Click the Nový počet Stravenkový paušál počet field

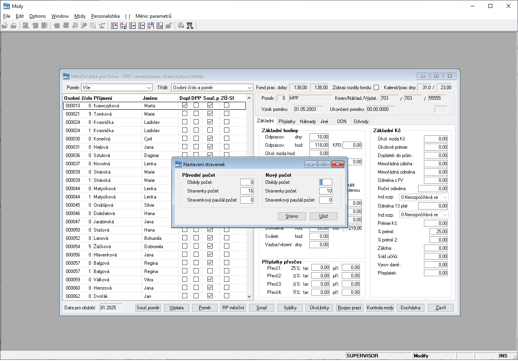326,200
